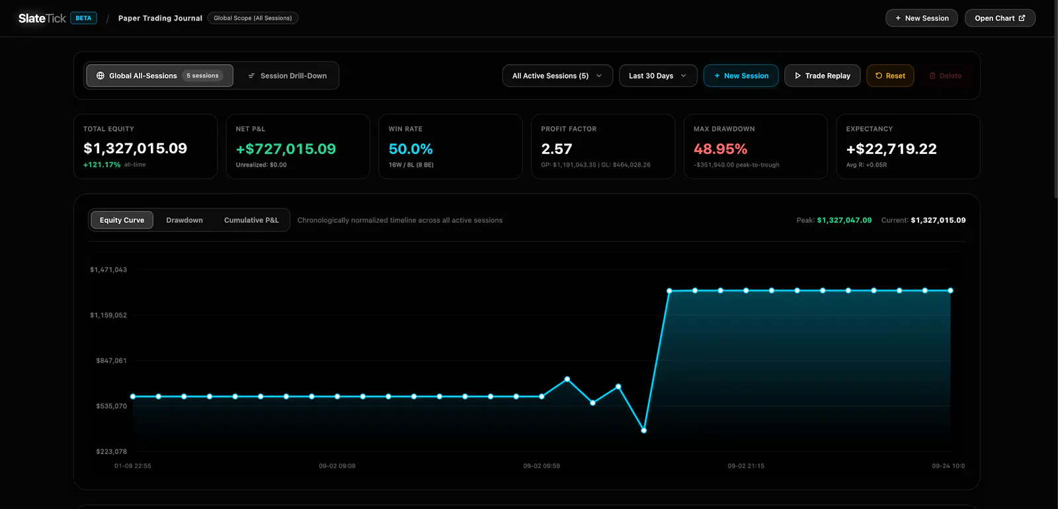
Task: Click the globe icon in Global All-Sessions
Action: pos(101,76)
